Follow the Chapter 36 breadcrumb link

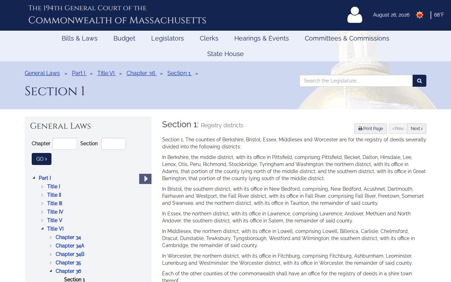pos(141,73)
